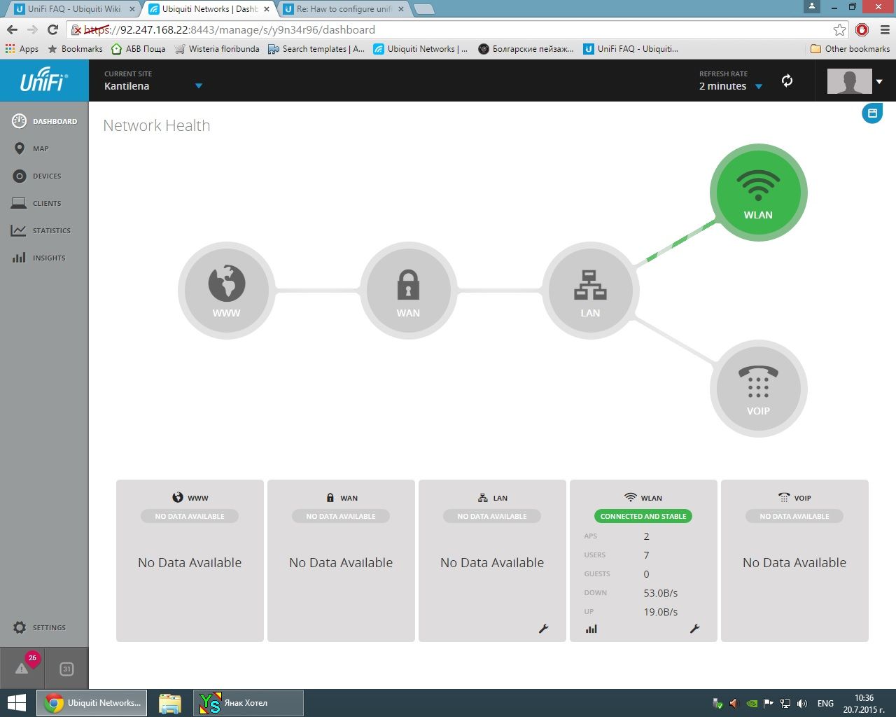Image resolution: width=896 pixels, height=717 pixels.
Task: Open the Apps bookmark shortcut
Action: point(22,49)
